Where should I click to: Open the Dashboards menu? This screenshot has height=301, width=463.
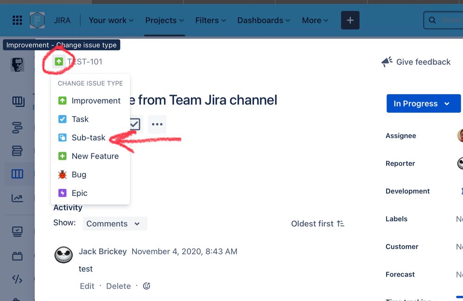coord(264,20)
